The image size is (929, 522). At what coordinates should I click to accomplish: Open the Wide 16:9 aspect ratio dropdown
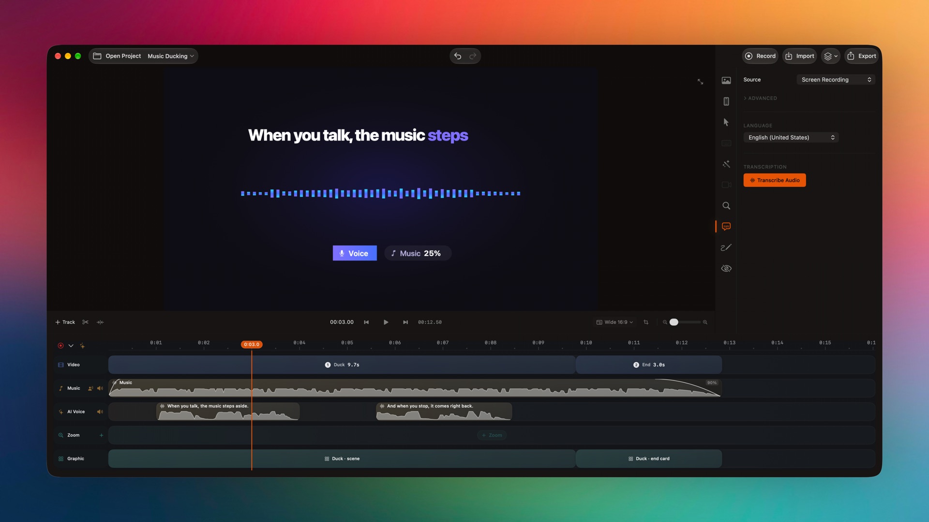tap(614, 322)
